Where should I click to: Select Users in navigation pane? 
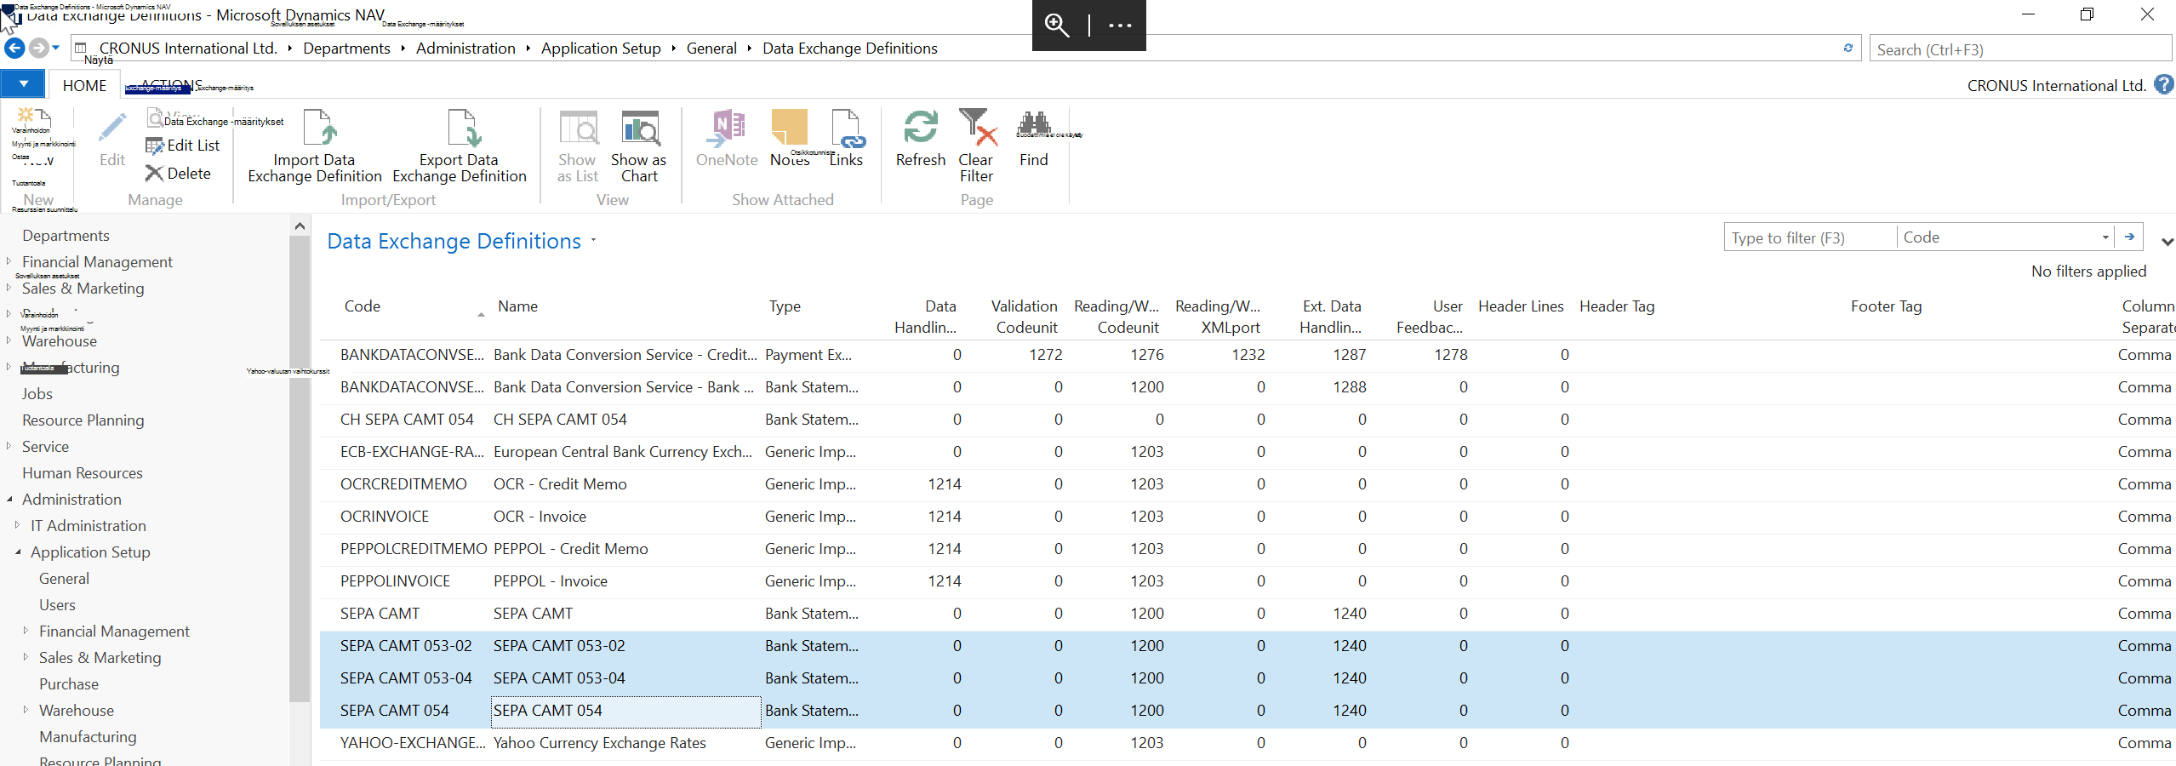(x=57, y=605)
